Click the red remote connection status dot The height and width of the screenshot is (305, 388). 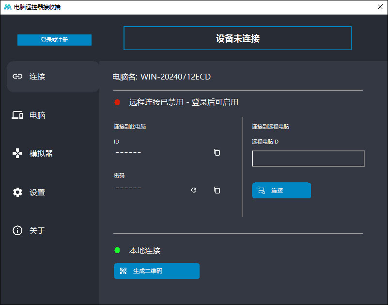pos(117,102)
